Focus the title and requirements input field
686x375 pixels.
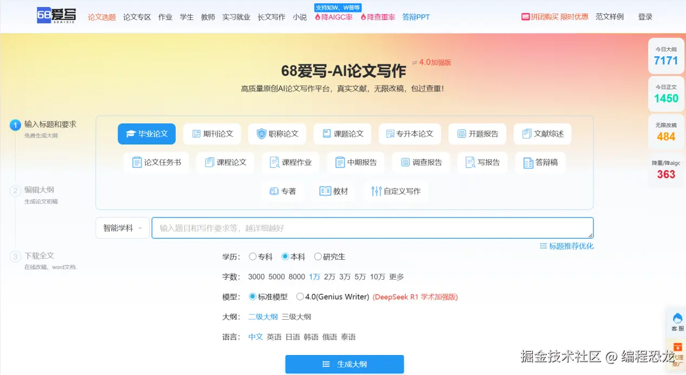coord(373,228)
